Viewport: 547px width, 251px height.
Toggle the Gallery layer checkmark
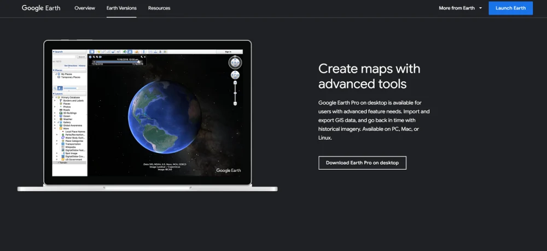click(x=59, y=122)
